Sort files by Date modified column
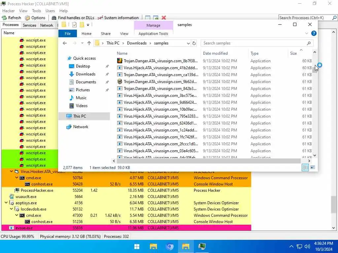This screenshot has height=253, width=338. click(224, 53)
